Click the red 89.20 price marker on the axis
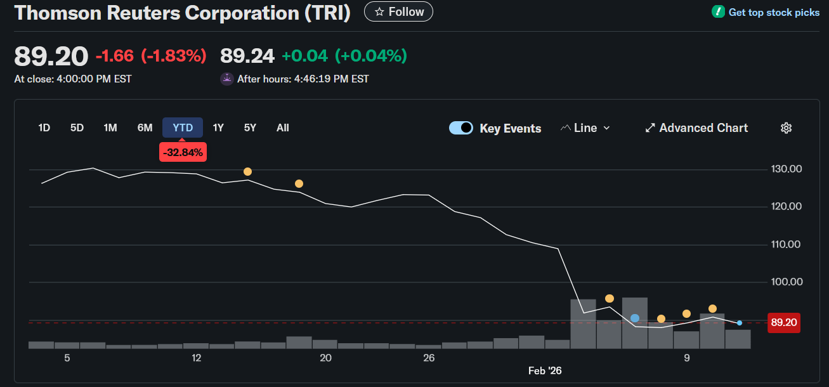Image resolution: width=829 pixels, height=387 pixels. point(784,323)
